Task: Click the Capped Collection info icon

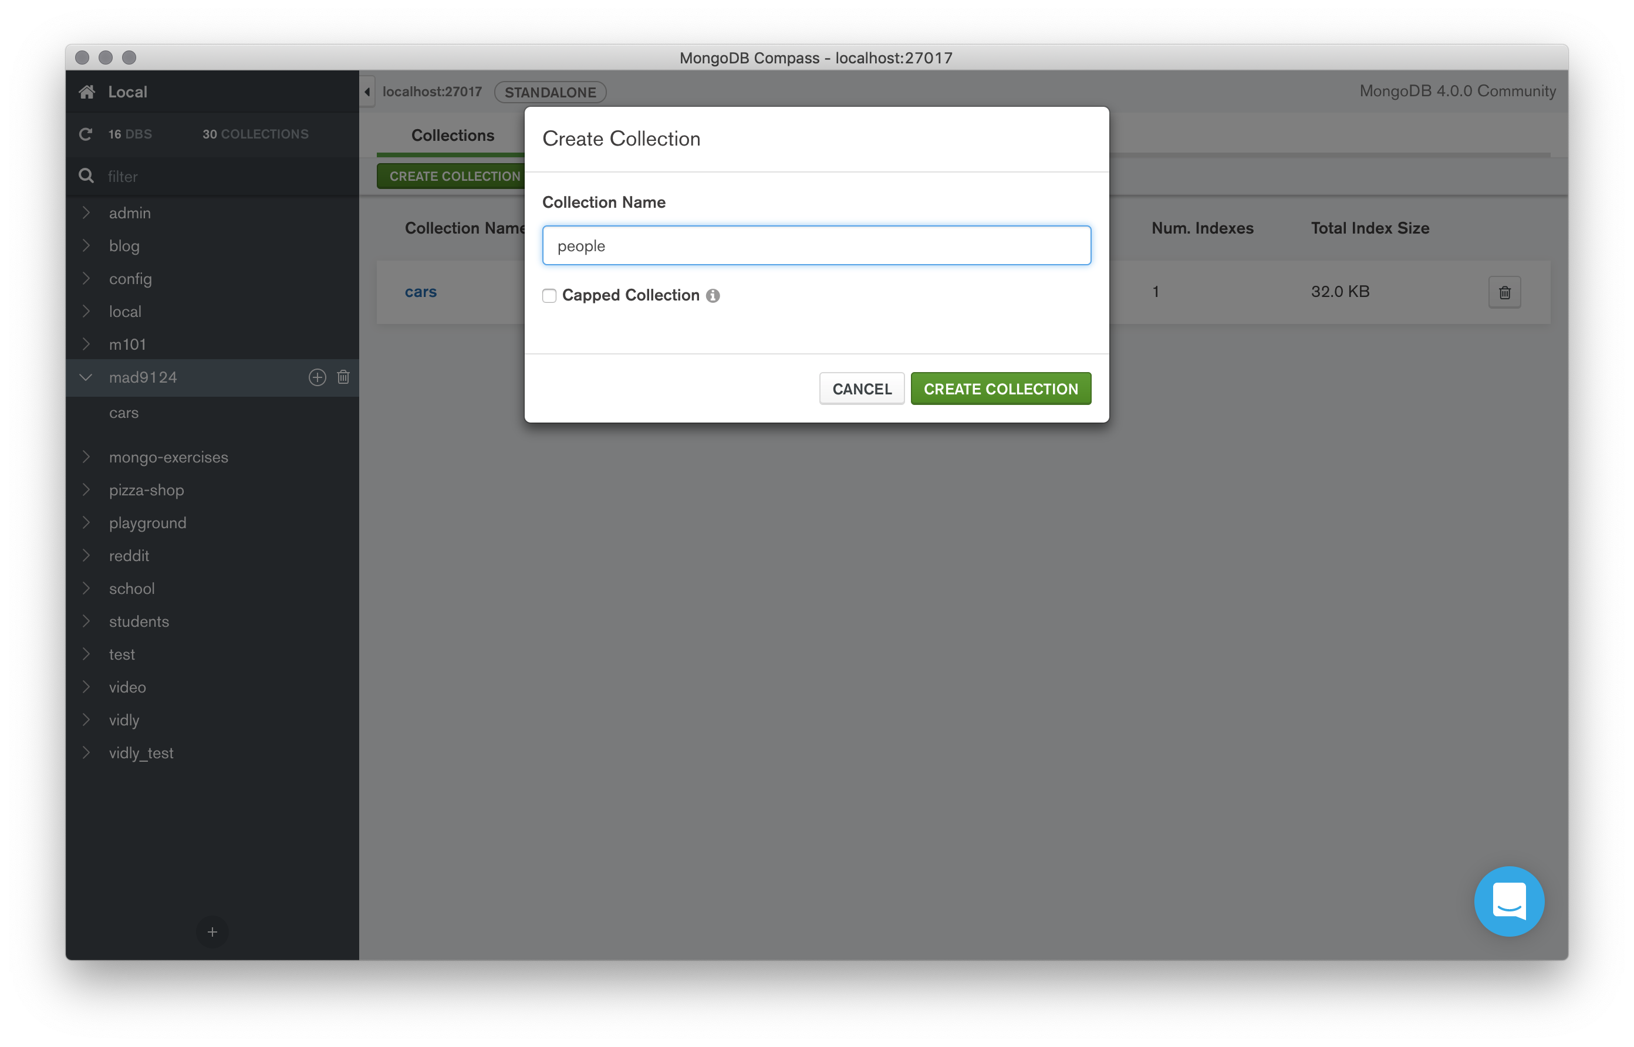Action: pos(713,296)
